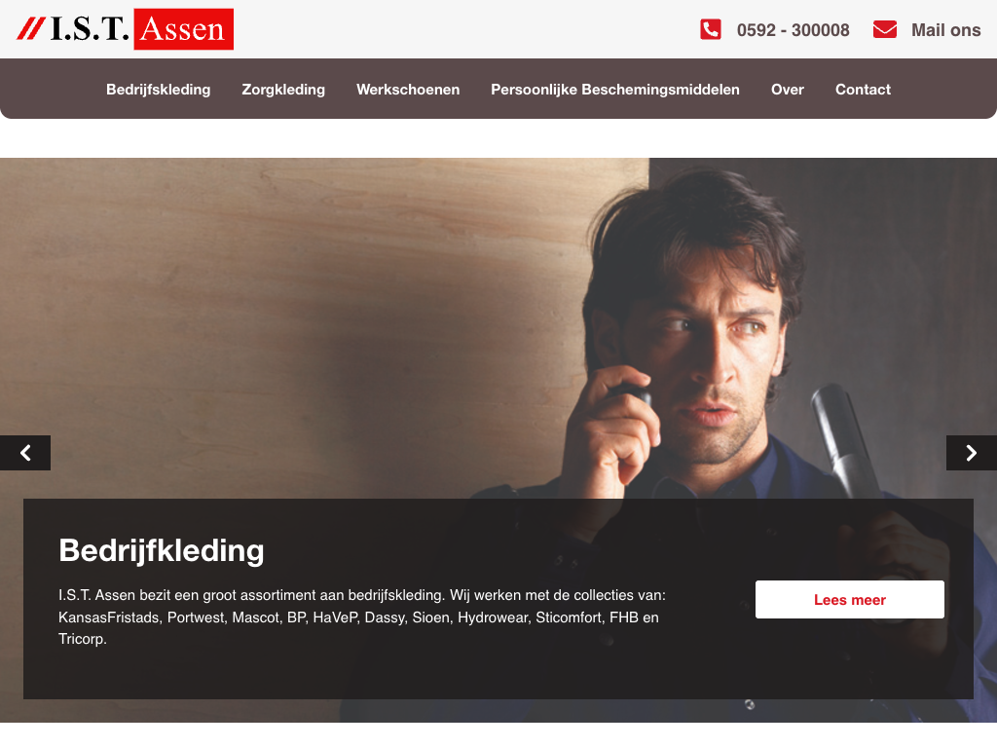Go to previous slide with left arrow
997x748 pixels.
(x=24, y=453)
